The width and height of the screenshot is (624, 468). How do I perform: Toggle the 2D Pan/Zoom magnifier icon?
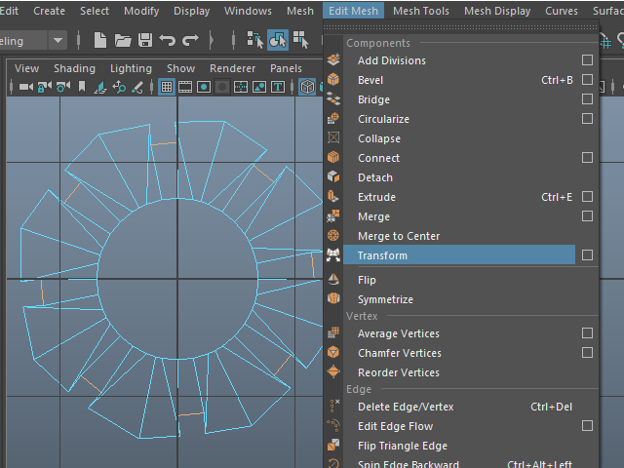pos(119,87)
